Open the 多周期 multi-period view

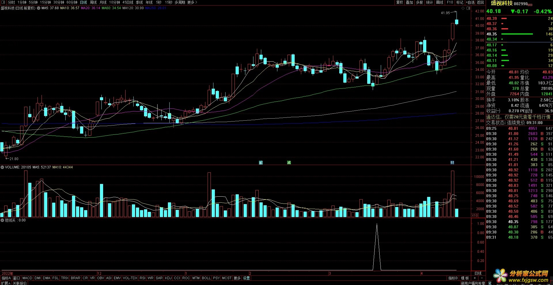[180, 2]
